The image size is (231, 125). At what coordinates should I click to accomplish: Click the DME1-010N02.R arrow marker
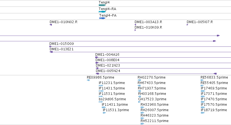[51, 25]
